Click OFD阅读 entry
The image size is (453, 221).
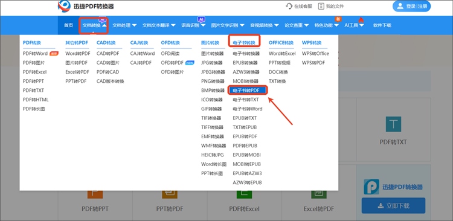click(170, 54)
